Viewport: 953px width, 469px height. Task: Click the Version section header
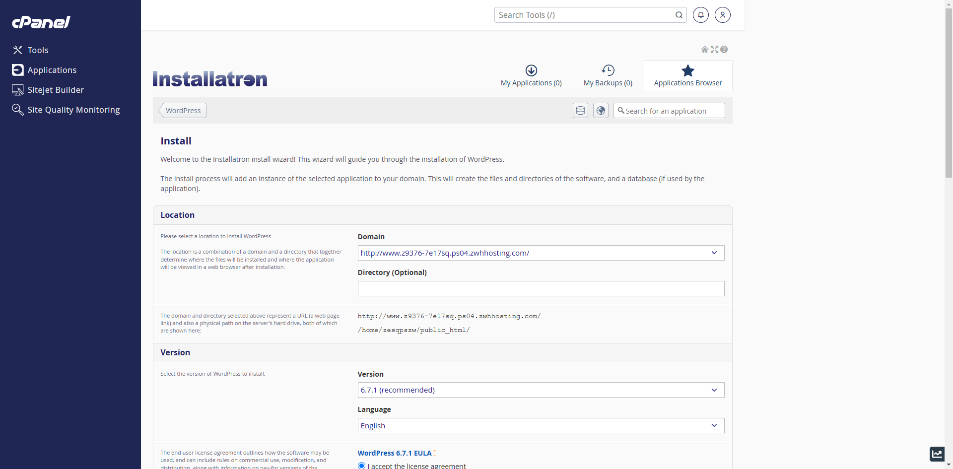click(443, 353)
